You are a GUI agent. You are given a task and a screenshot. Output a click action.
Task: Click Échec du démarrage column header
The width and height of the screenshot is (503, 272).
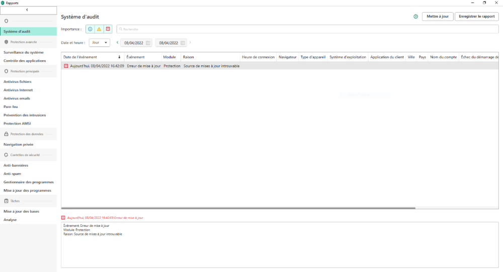click(479, 57)
